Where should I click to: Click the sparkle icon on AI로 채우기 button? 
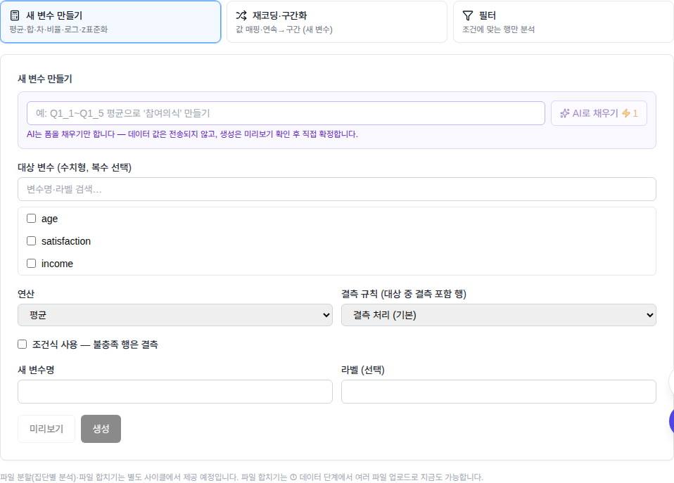tap(565, 113)
